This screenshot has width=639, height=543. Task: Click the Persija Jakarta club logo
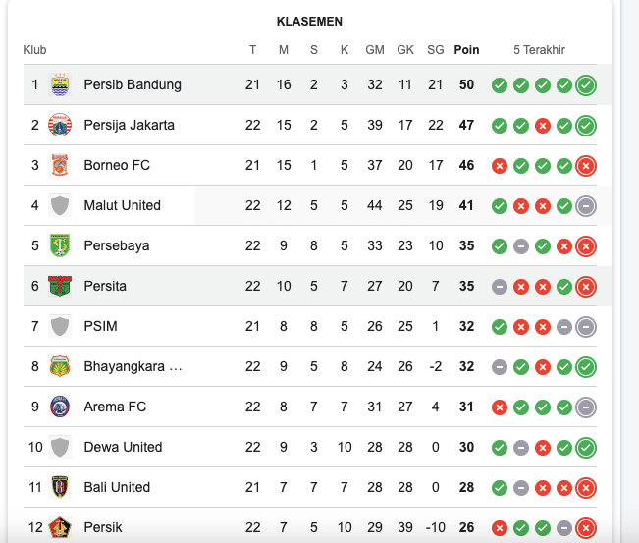pos(60,125)
